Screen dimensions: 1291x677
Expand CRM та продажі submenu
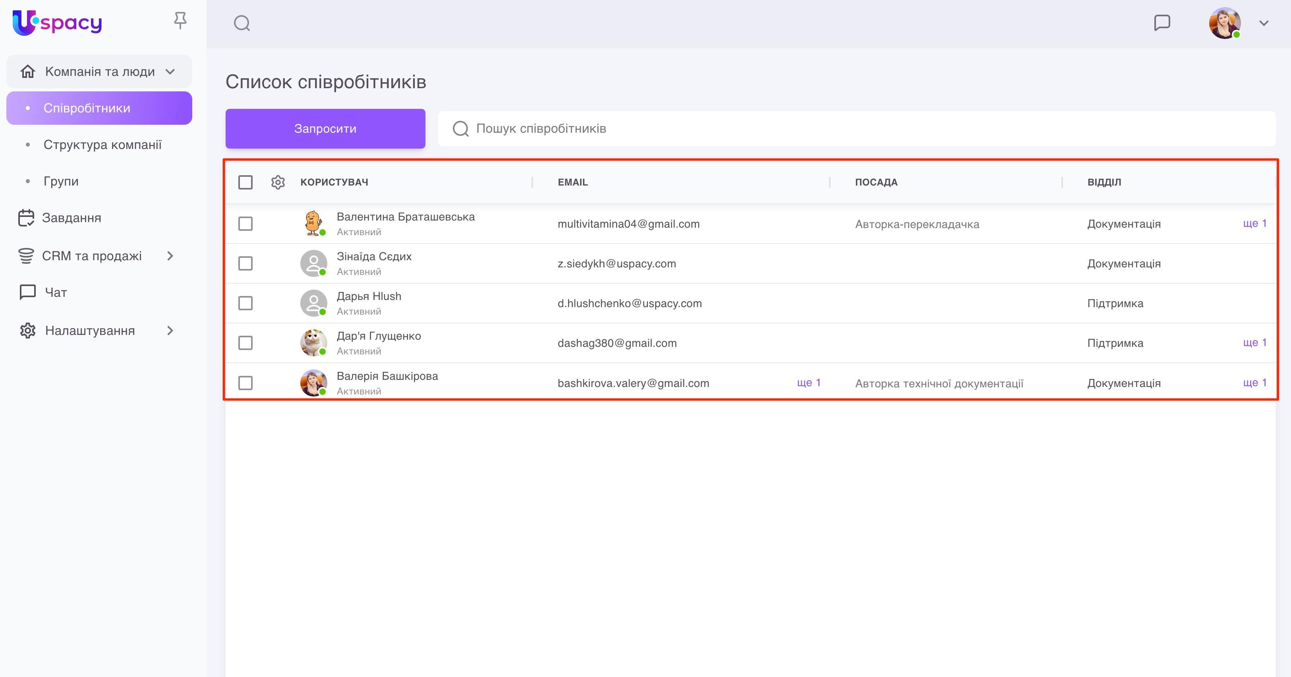click(x=170, y=256)
